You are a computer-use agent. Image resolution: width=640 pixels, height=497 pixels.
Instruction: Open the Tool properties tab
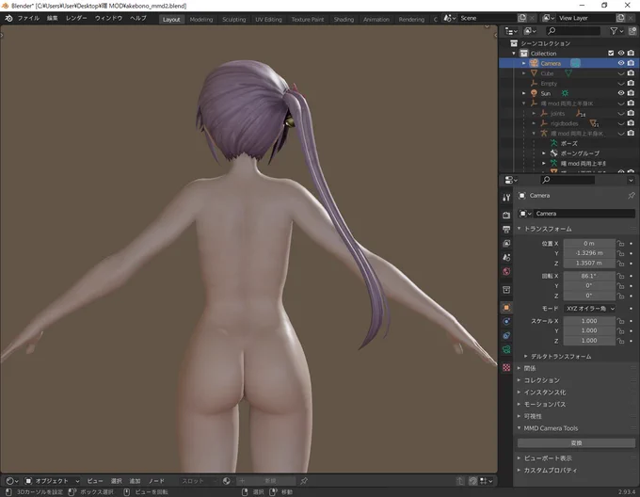[x=506, y=198]
